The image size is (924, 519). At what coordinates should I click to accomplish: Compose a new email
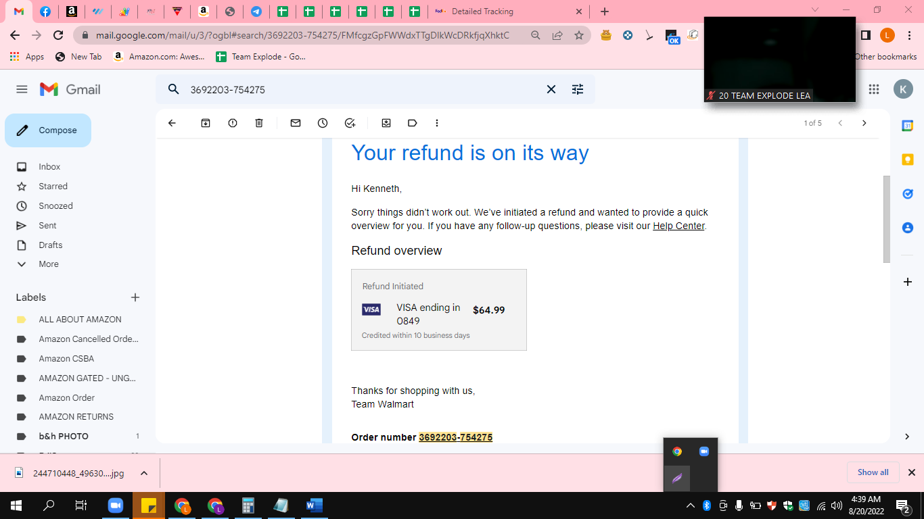(48, 130)
